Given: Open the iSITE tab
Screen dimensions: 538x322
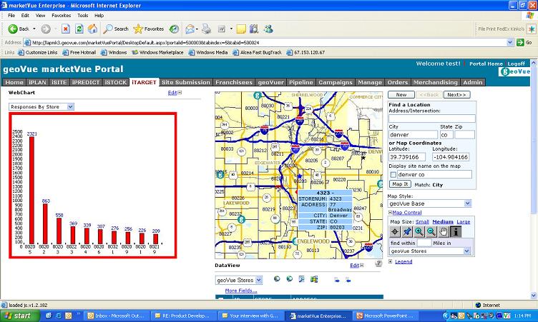Looking at the screenshot, I should [59, 82].
